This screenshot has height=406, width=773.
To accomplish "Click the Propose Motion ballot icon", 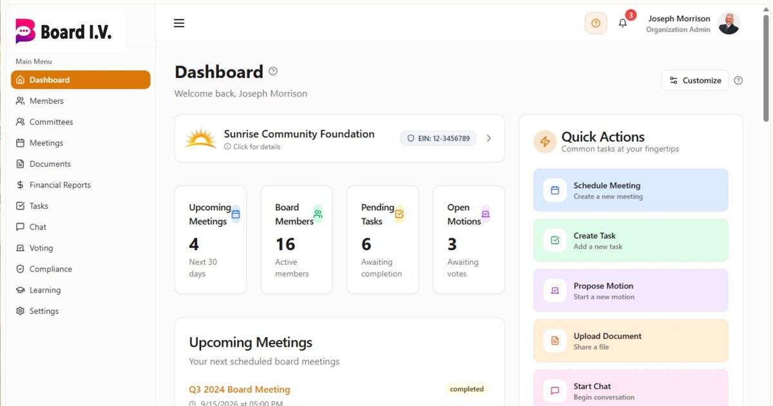I will point(555,291).
